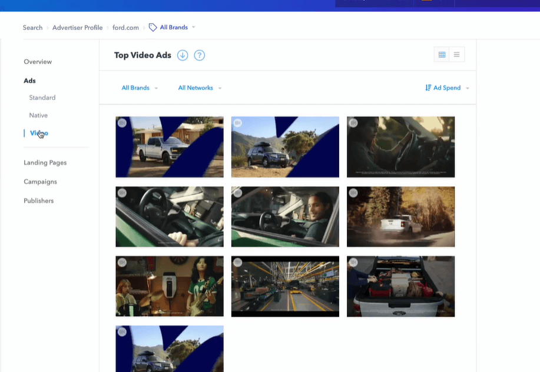Image resolution: width=540 pixels, height=372 pixels.
Task: Open Landing Pages section
Action: click(x=45, y=163)
